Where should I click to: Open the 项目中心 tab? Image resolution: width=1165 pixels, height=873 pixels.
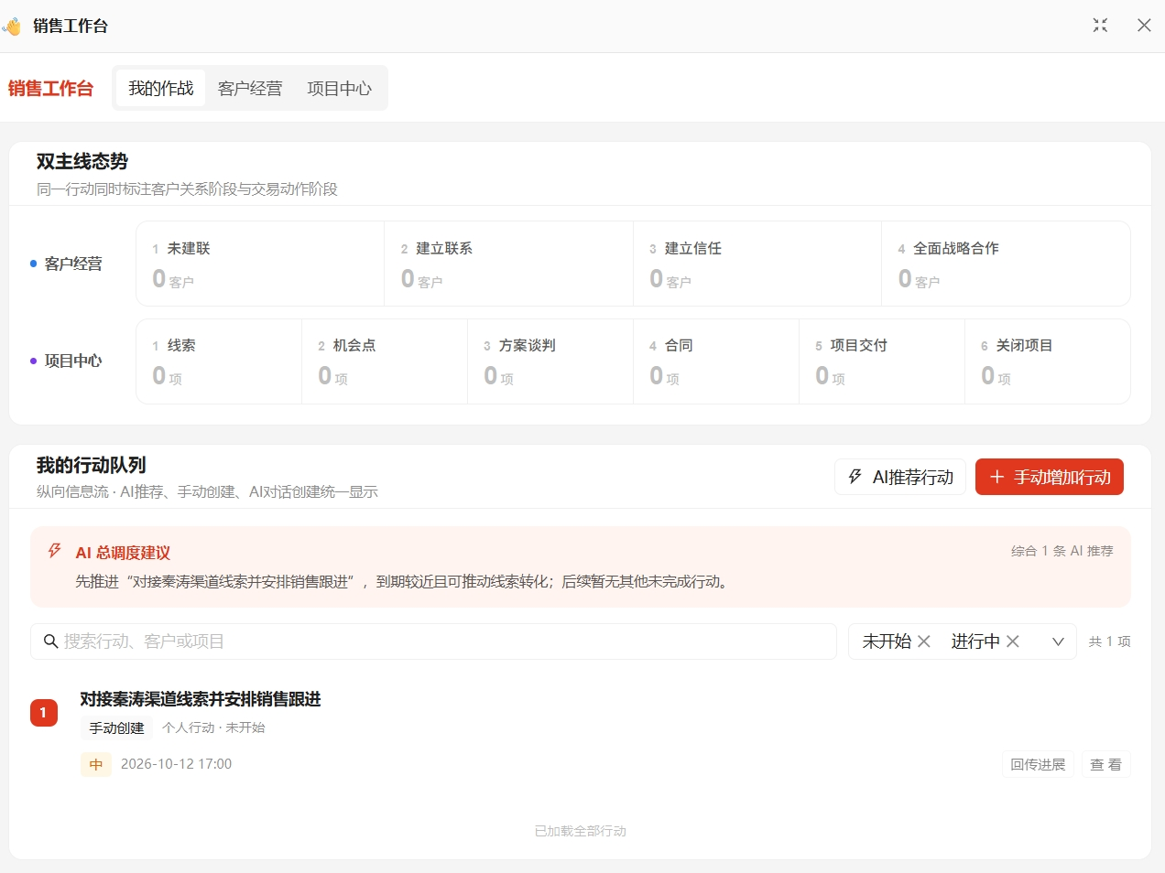339,88
